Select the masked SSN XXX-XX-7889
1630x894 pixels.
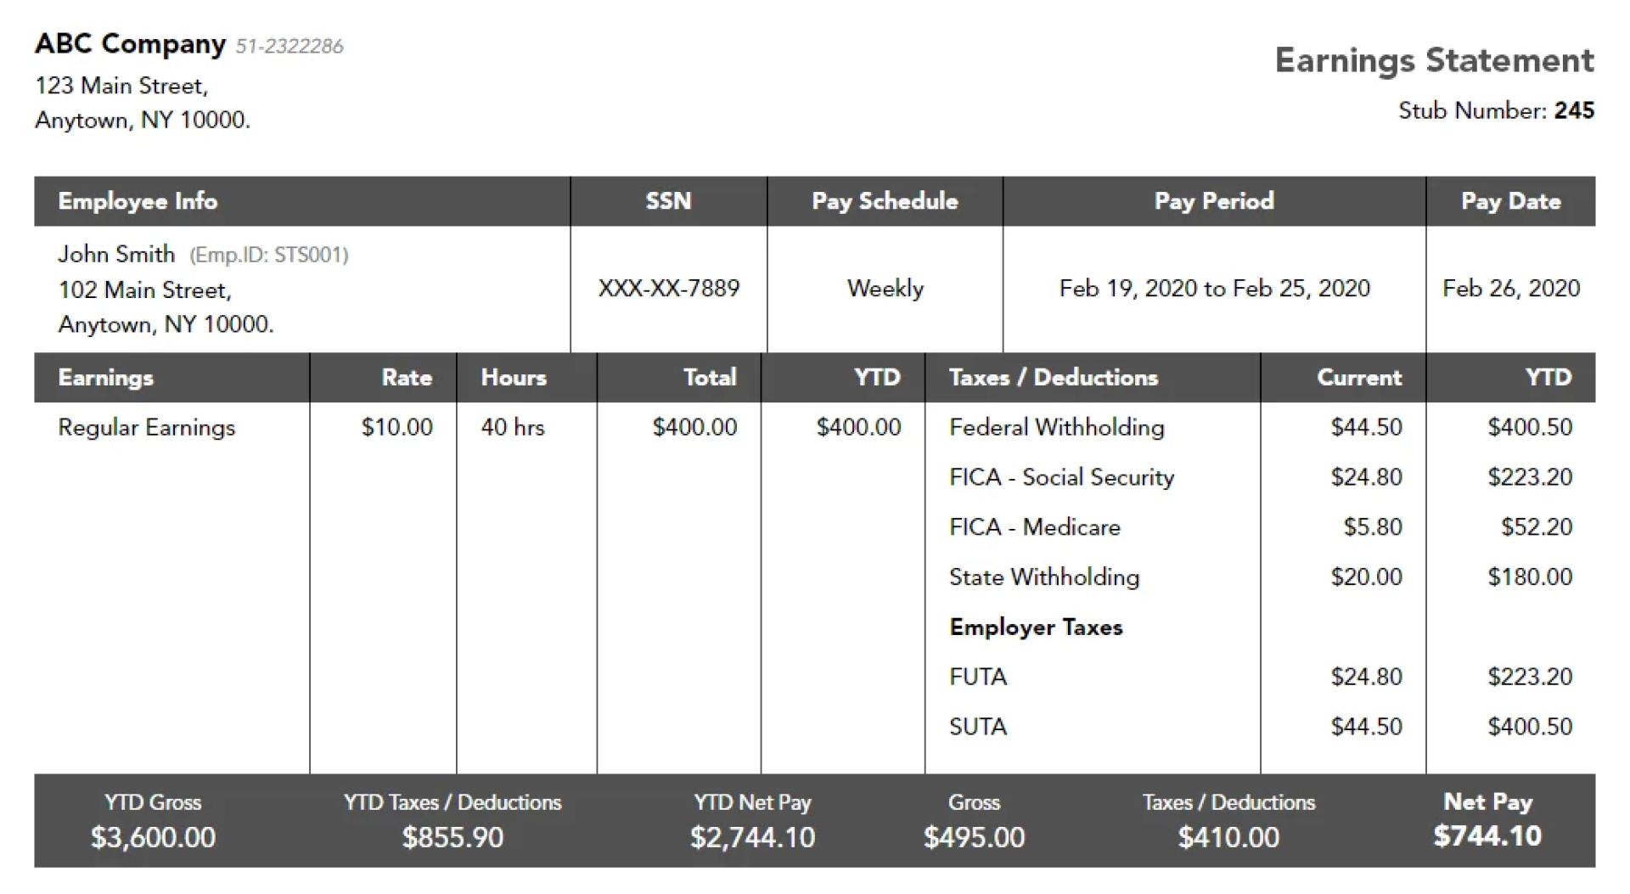tap(668, 289)
